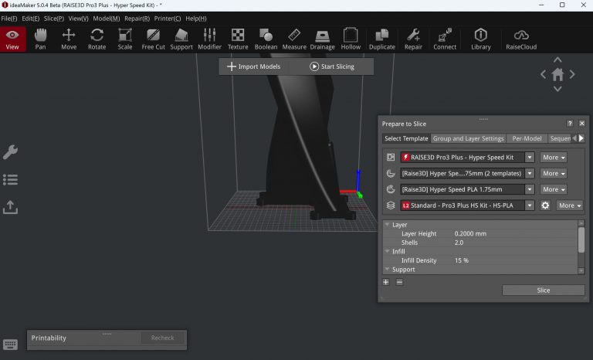Open the File menu

(9, 19)
